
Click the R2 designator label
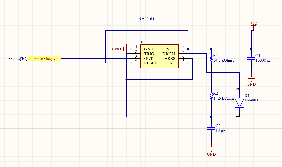pos(215,93)
